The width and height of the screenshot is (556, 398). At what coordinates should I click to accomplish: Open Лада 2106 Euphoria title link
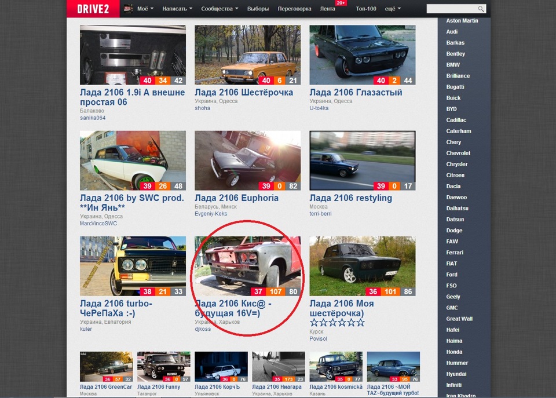[x=236, y=198]
